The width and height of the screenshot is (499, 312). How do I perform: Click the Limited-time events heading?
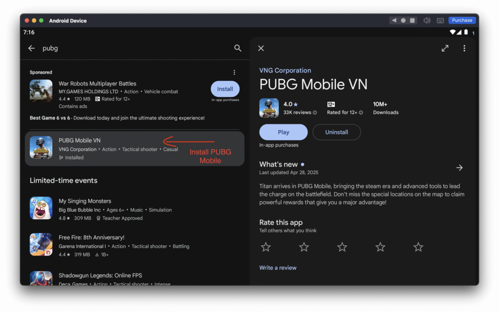[64, 180]
